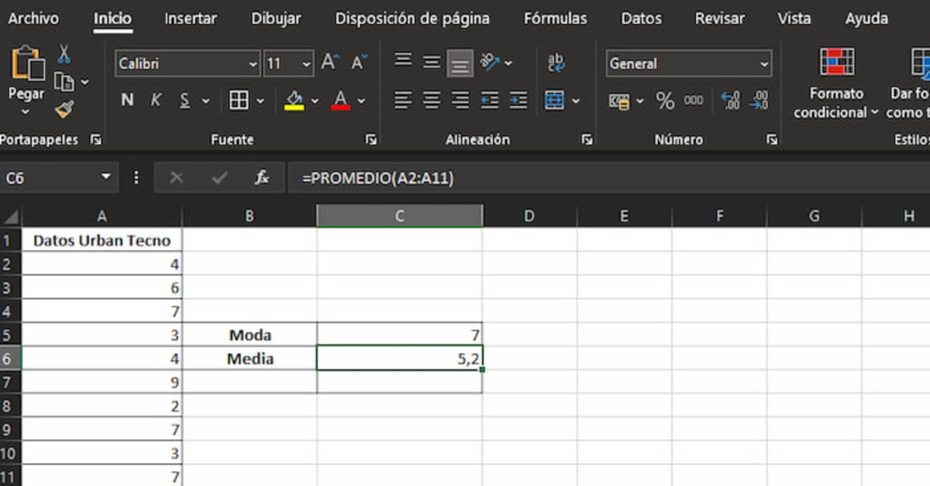Image resolution: width=930 pixels, height=486 pixels.
Task: Toggle italic with the K button
Action: pyautogui.click(x=156, y=99)
